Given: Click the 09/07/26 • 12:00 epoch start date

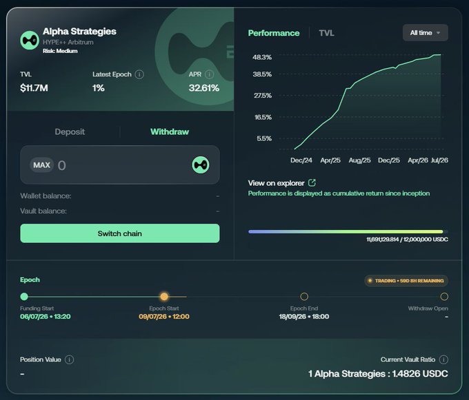Looking at the screenshot, I should [164, 317].
